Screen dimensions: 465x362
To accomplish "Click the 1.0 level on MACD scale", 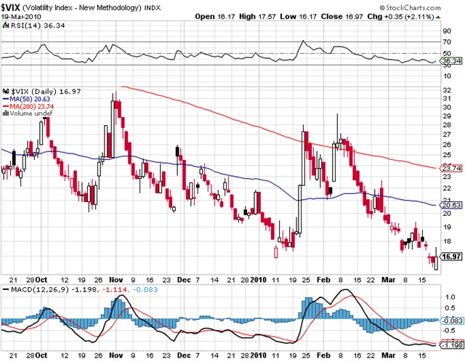I will 450,297.
